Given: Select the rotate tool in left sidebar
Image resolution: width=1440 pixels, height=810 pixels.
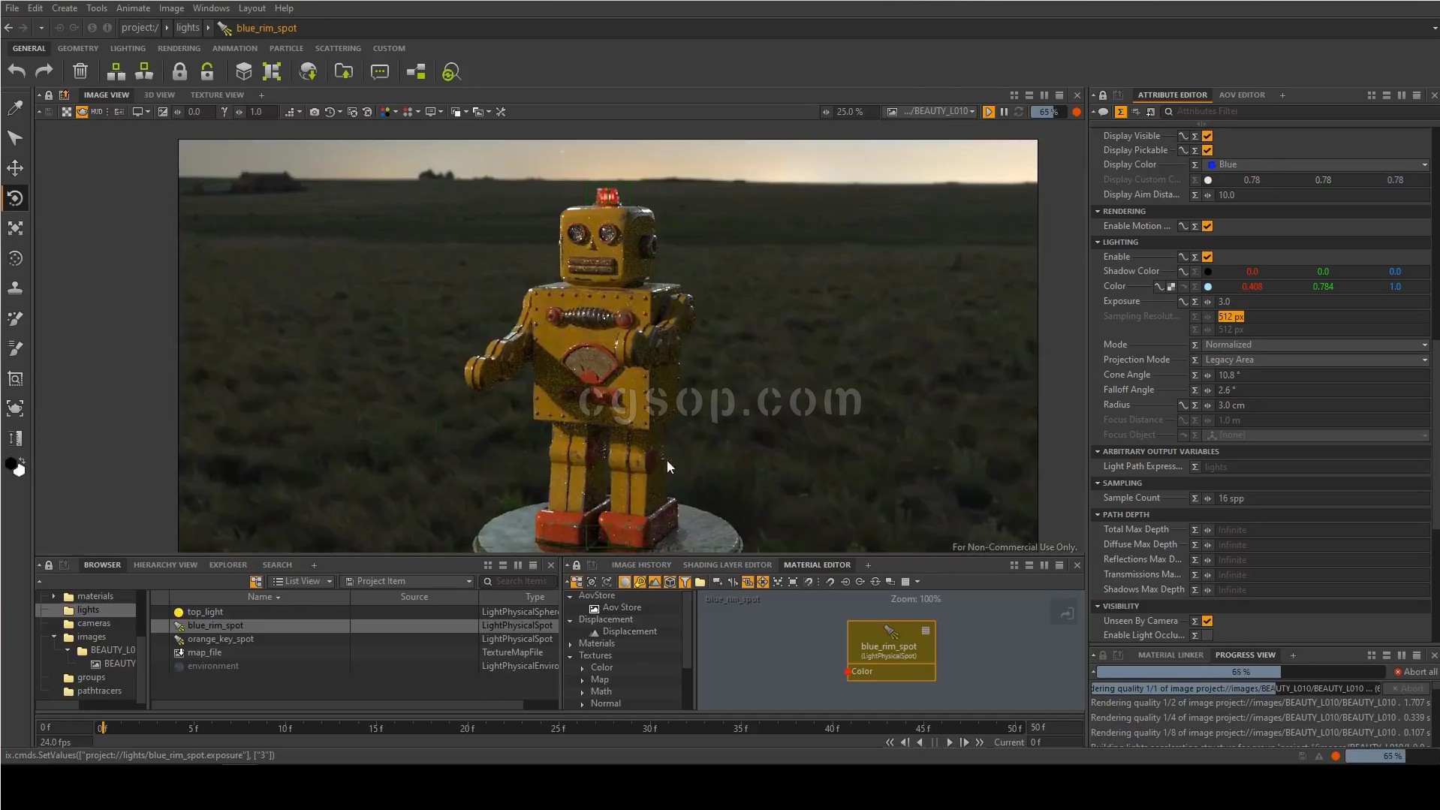Looking at the screenshot, I should tap(15, 198).
